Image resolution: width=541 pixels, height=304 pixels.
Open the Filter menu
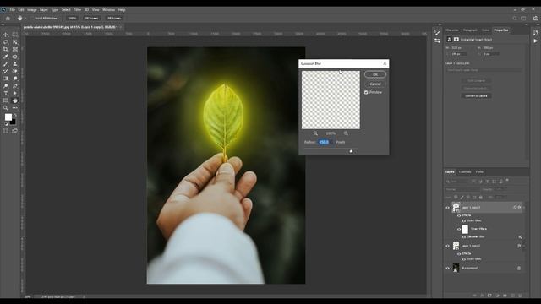[77, 10]
